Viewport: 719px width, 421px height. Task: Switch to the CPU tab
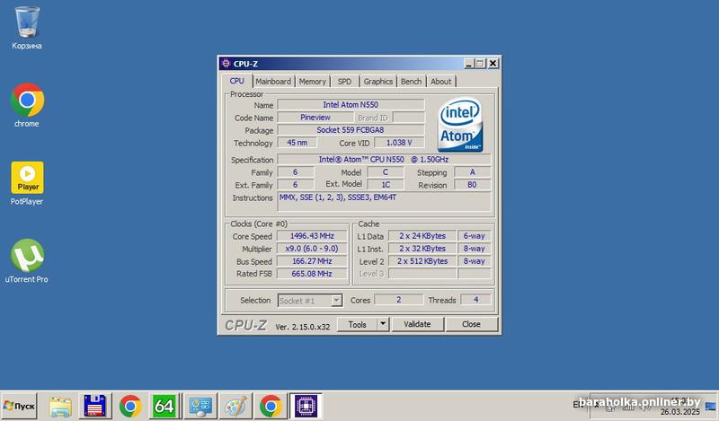click(236, 81)
